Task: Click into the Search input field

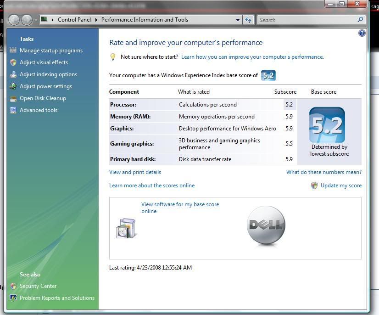Action: click(305, 20)
